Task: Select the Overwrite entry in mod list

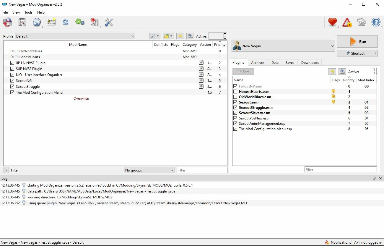Action: pos(81,98)
